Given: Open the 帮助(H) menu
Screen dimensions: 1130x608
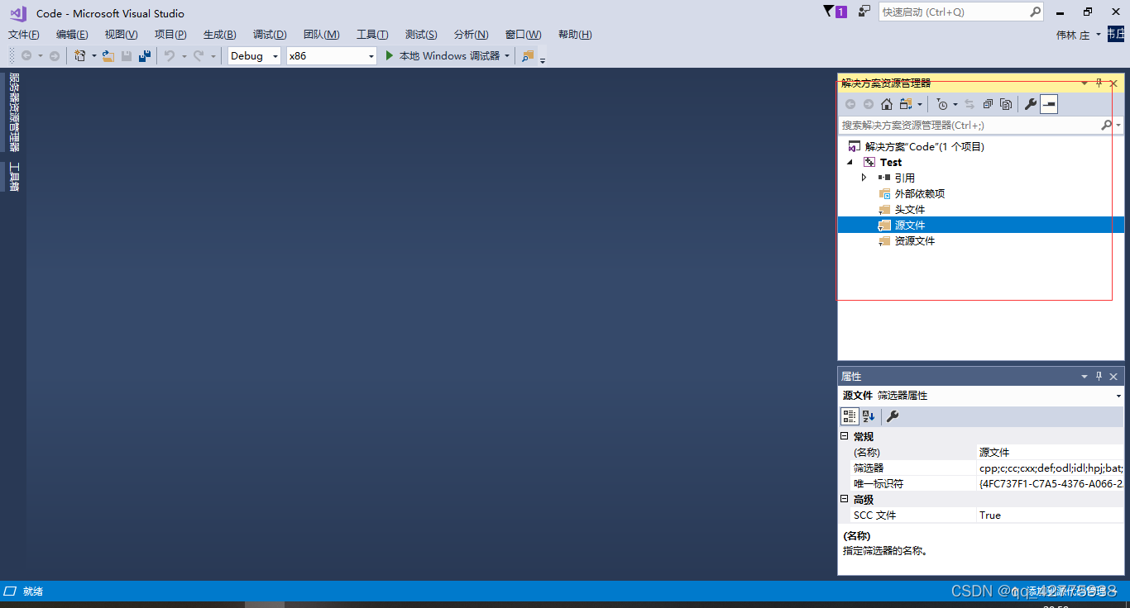Looking at the screenshot, I should [x=575, y=35].
